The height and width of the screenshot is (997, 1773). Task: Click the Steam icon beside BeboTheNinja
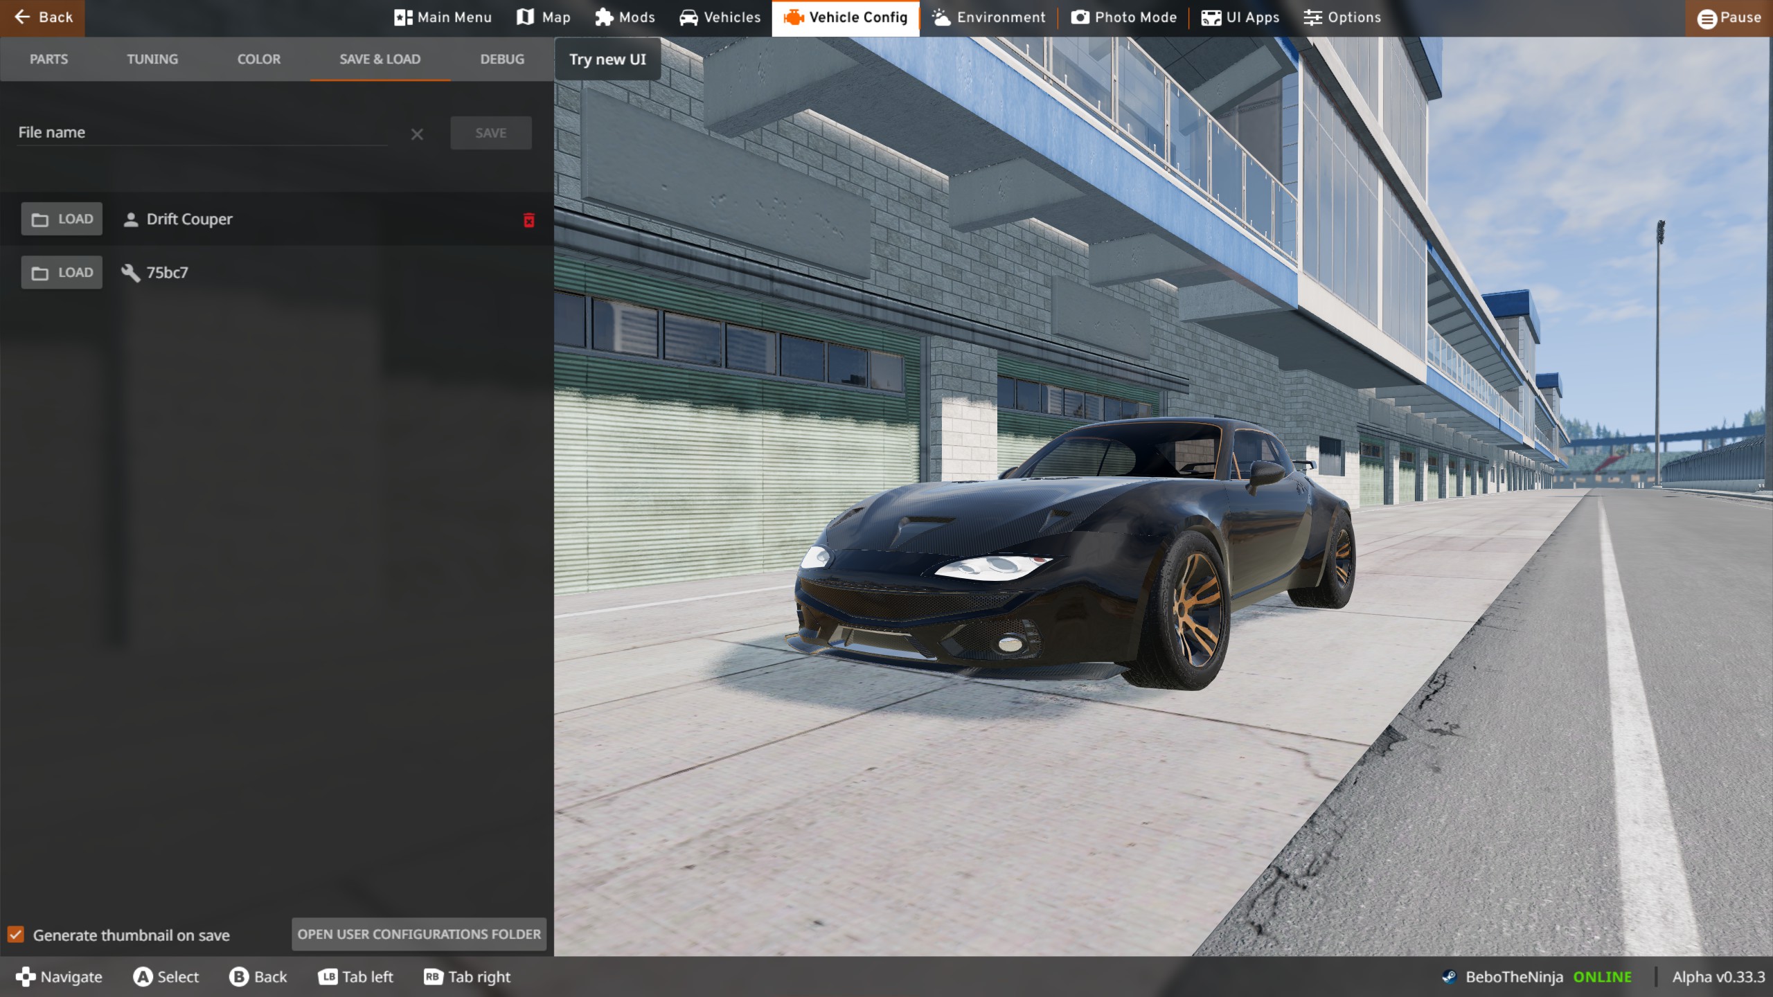(1449, 977)
